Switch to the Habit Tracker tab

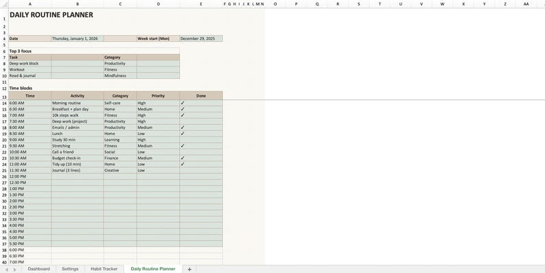[x=104, y=269]
